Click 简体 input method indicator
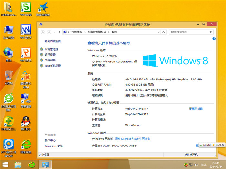Image resolution: width=226 pixels, height=169 pixels. (204, 165)
